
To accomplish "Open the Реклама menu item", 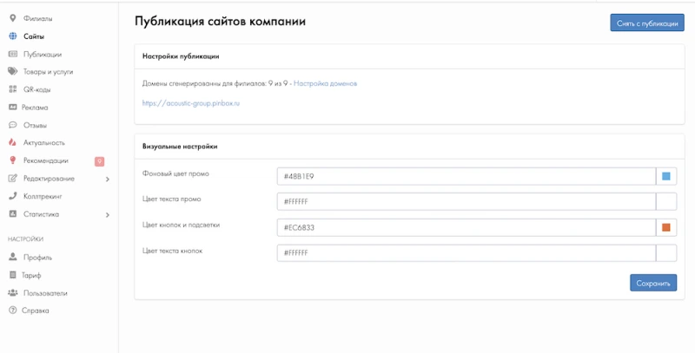I will click(35, 108).
